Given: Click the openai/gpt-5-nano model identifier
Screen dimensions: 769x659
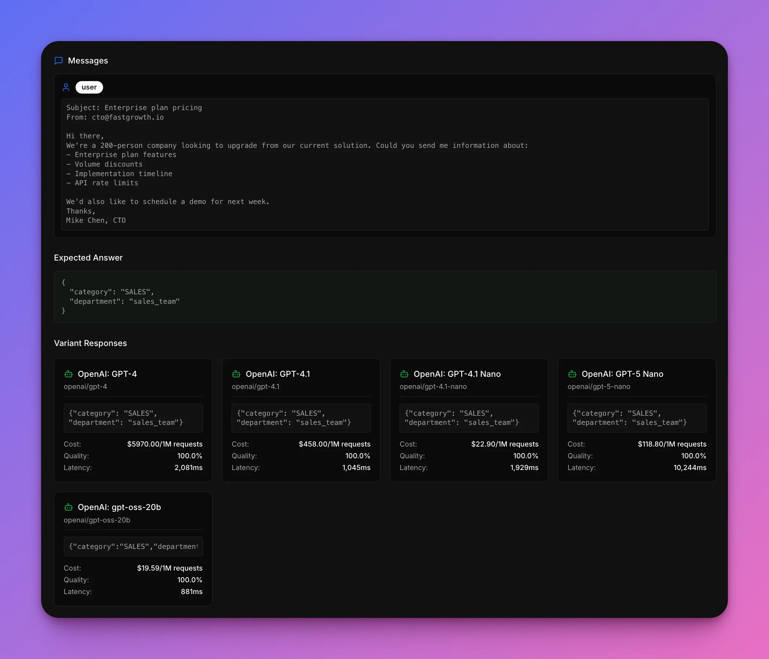Looking at the screenshot, I should 599,386.
